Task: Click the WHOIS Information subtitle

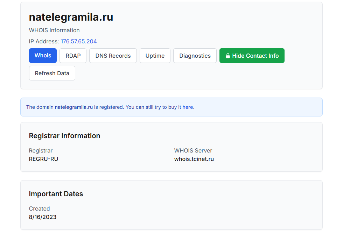Action: coord(54,30)
